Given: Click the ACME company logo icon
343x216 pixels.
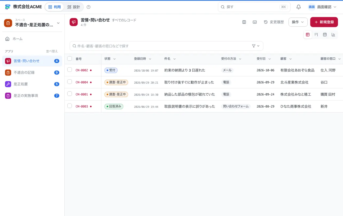Looking at the screenshot, I should [8, 7].
